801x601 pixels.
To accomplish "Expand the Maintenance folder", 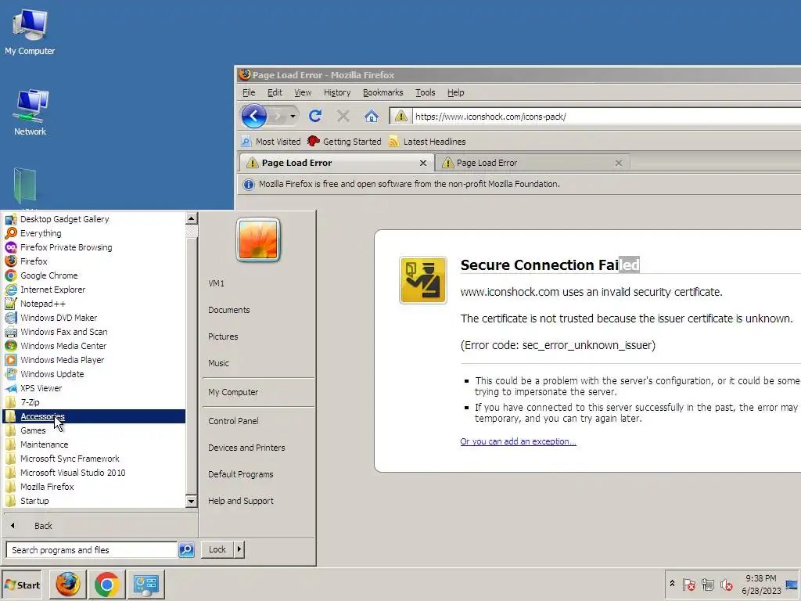I will [94, 444].
